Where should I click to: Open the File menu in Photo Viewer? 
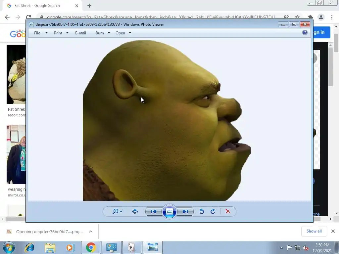(x=37, y=33)
